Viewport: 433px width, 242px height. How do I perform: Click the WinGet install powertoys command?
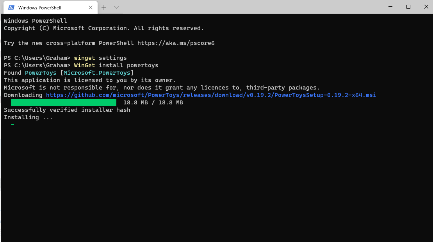116,66
